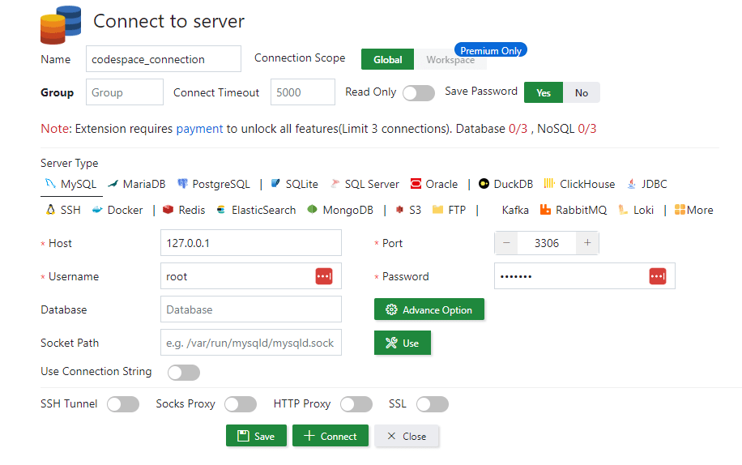
Task: Open the payment link
Action: click(199, 129)
